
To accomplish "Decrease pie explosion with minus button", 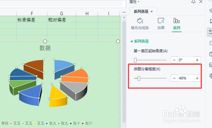I will click(174, 78).
